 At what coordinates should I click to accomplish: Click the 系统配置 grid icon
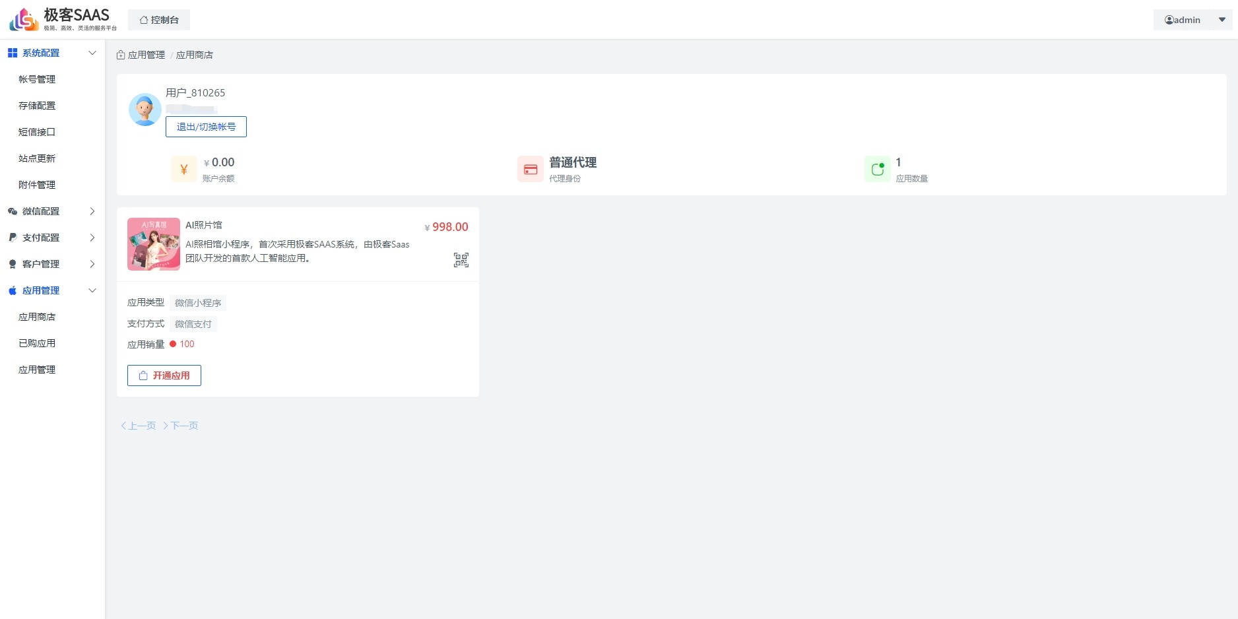point(13,53)
